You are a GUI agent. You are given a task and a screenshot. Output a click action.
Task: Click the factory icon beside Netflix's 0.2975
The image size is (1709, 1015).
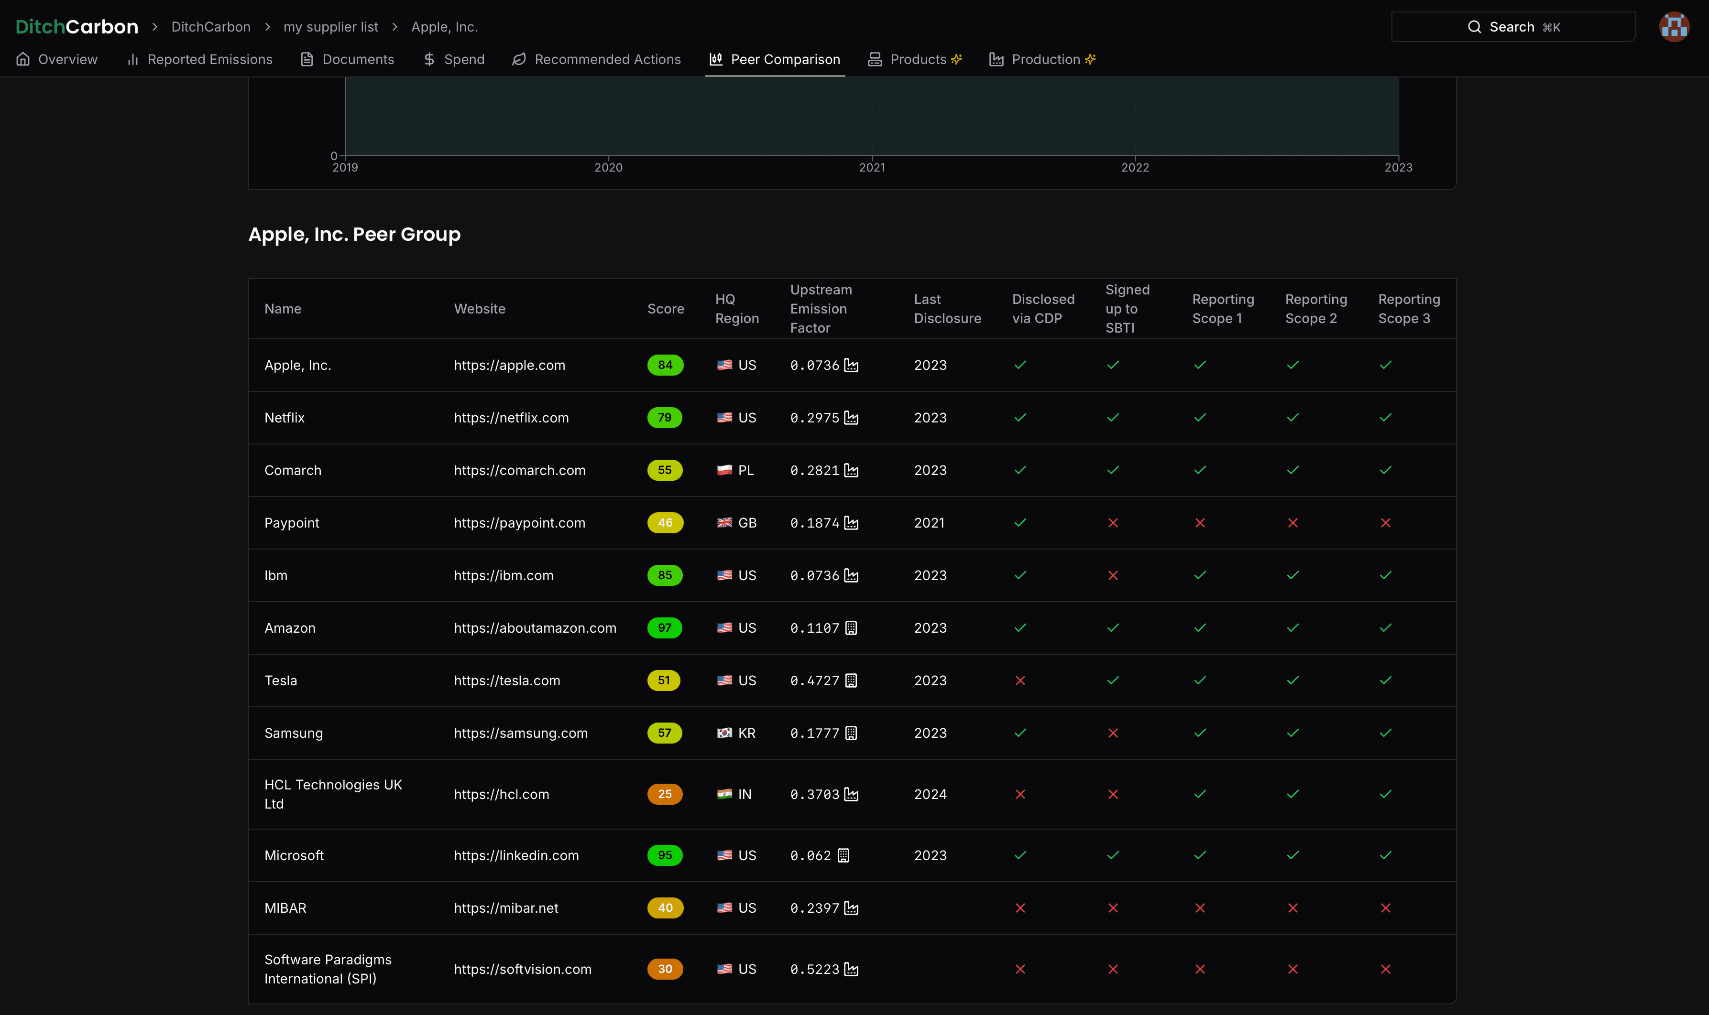[851, 418]
